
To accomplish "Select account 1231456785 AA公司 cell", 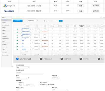I will point(34,6).
